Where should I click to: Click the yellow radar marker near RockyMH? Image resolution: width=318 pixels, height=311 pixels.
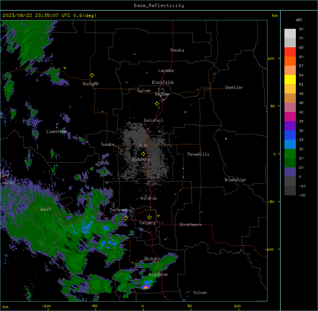pos(92,75)
